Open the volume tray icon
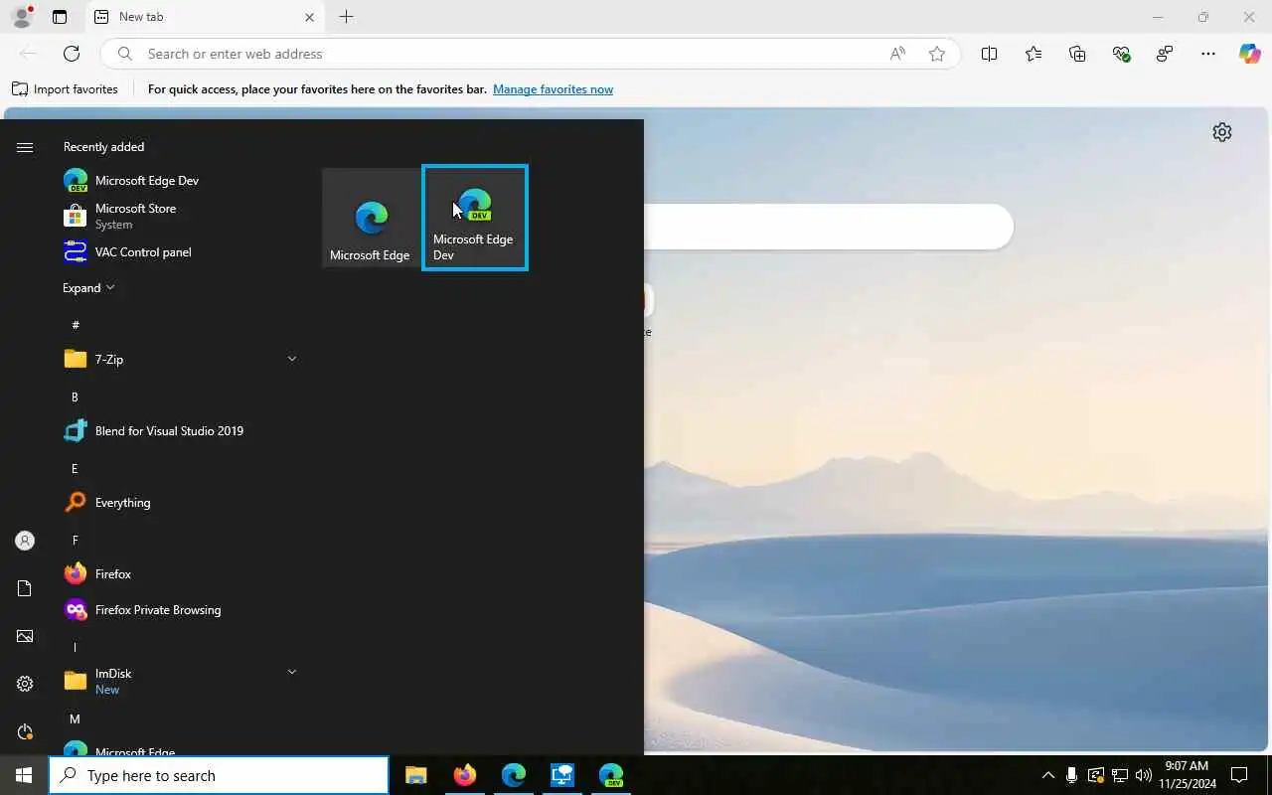The width and height of the screenshot is (1272, 795). pos(1143,775)
